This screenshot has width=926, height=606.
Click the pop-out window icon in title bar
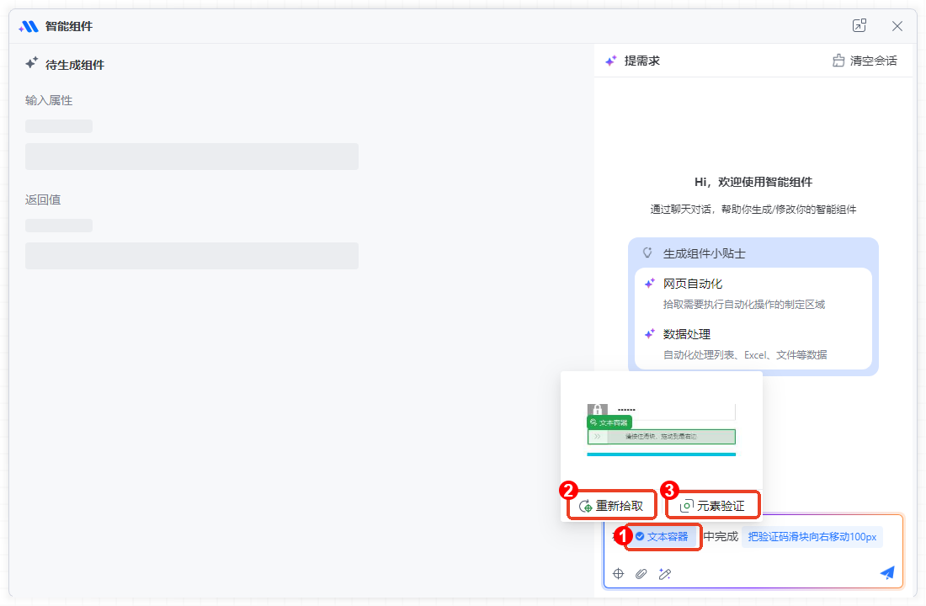859,26
